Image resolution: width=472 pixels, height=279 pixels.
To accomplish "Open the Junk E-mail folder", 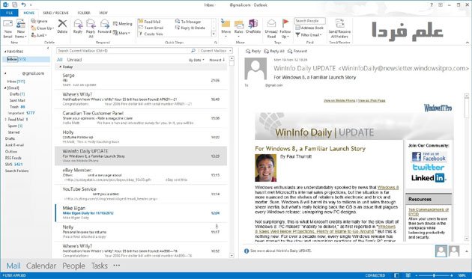I will pyautogui.click(x=14, y=145).
